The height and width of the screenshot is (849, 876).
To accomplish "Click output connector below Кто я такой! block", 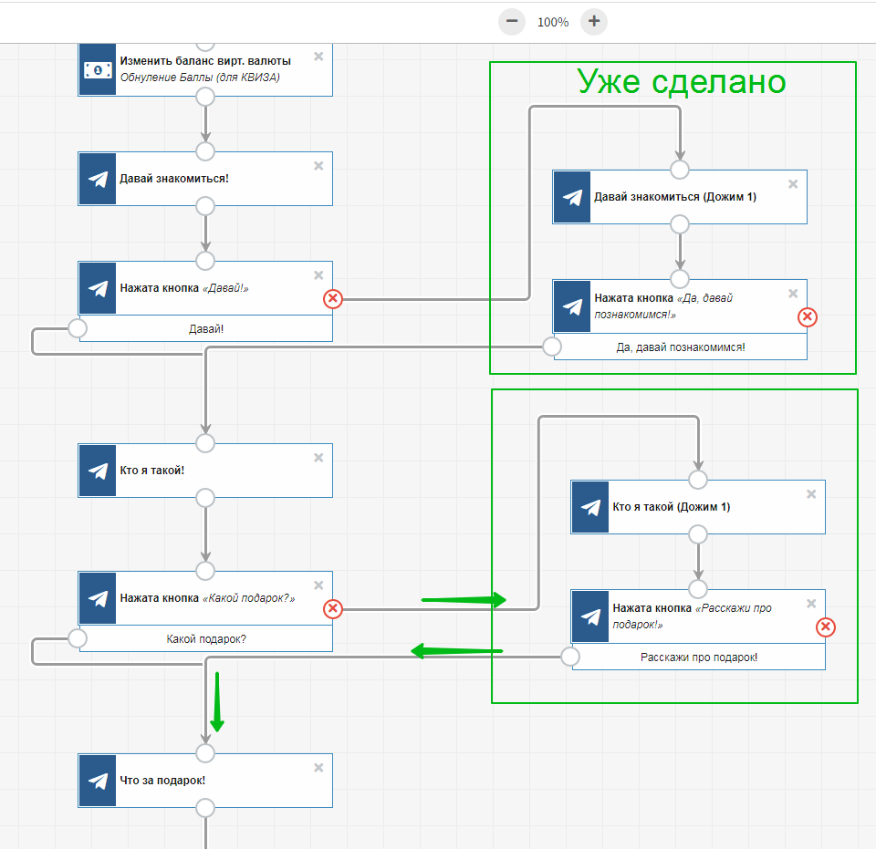I will pyautogui.click(x=205, y=498).
